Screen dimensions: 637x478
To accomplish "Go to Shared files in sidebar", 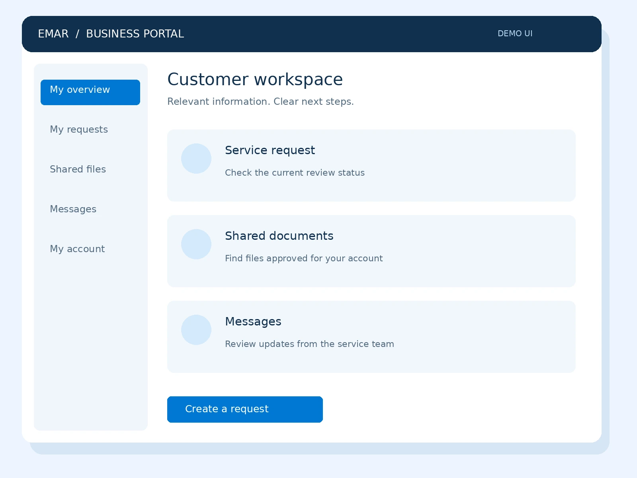I will pyautogui.click(x=78, y=169).
